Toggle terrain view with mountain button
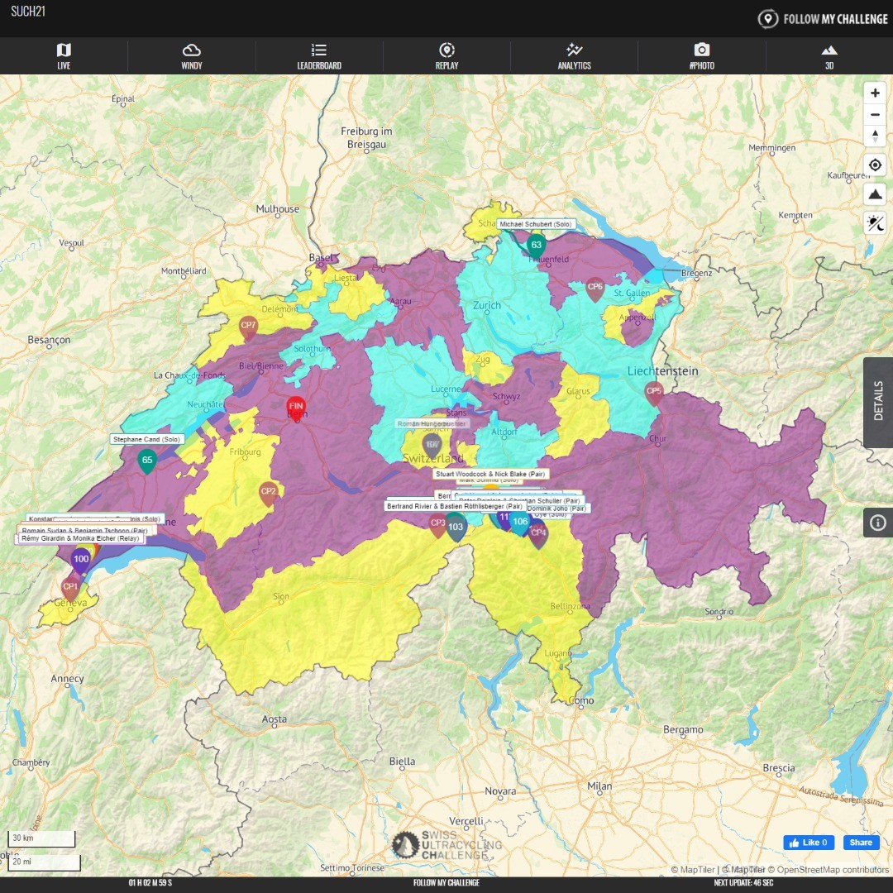893x893 pixels. coord(875,194)
